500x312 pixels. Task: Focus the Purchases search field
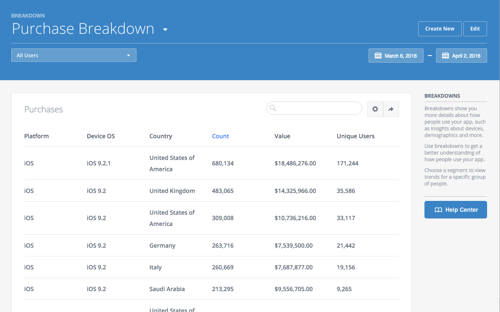pyautogui.click(x=314, y=108)
